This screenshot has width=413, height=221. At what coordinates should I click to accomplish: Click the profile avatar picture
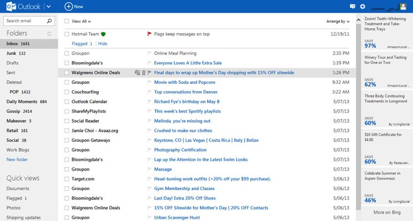[x=403, y=7]
